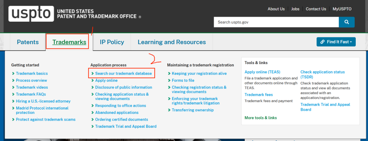Click the 'Tools & links' heading
Screen dimensions: 368x141
[256, 63]
